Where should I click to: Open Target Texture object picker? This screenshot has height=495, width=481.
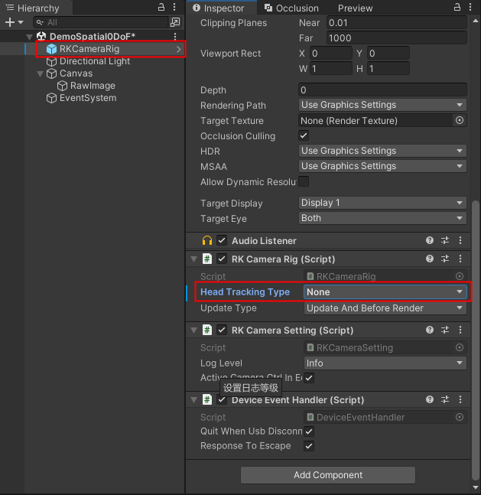pos(460,120)
